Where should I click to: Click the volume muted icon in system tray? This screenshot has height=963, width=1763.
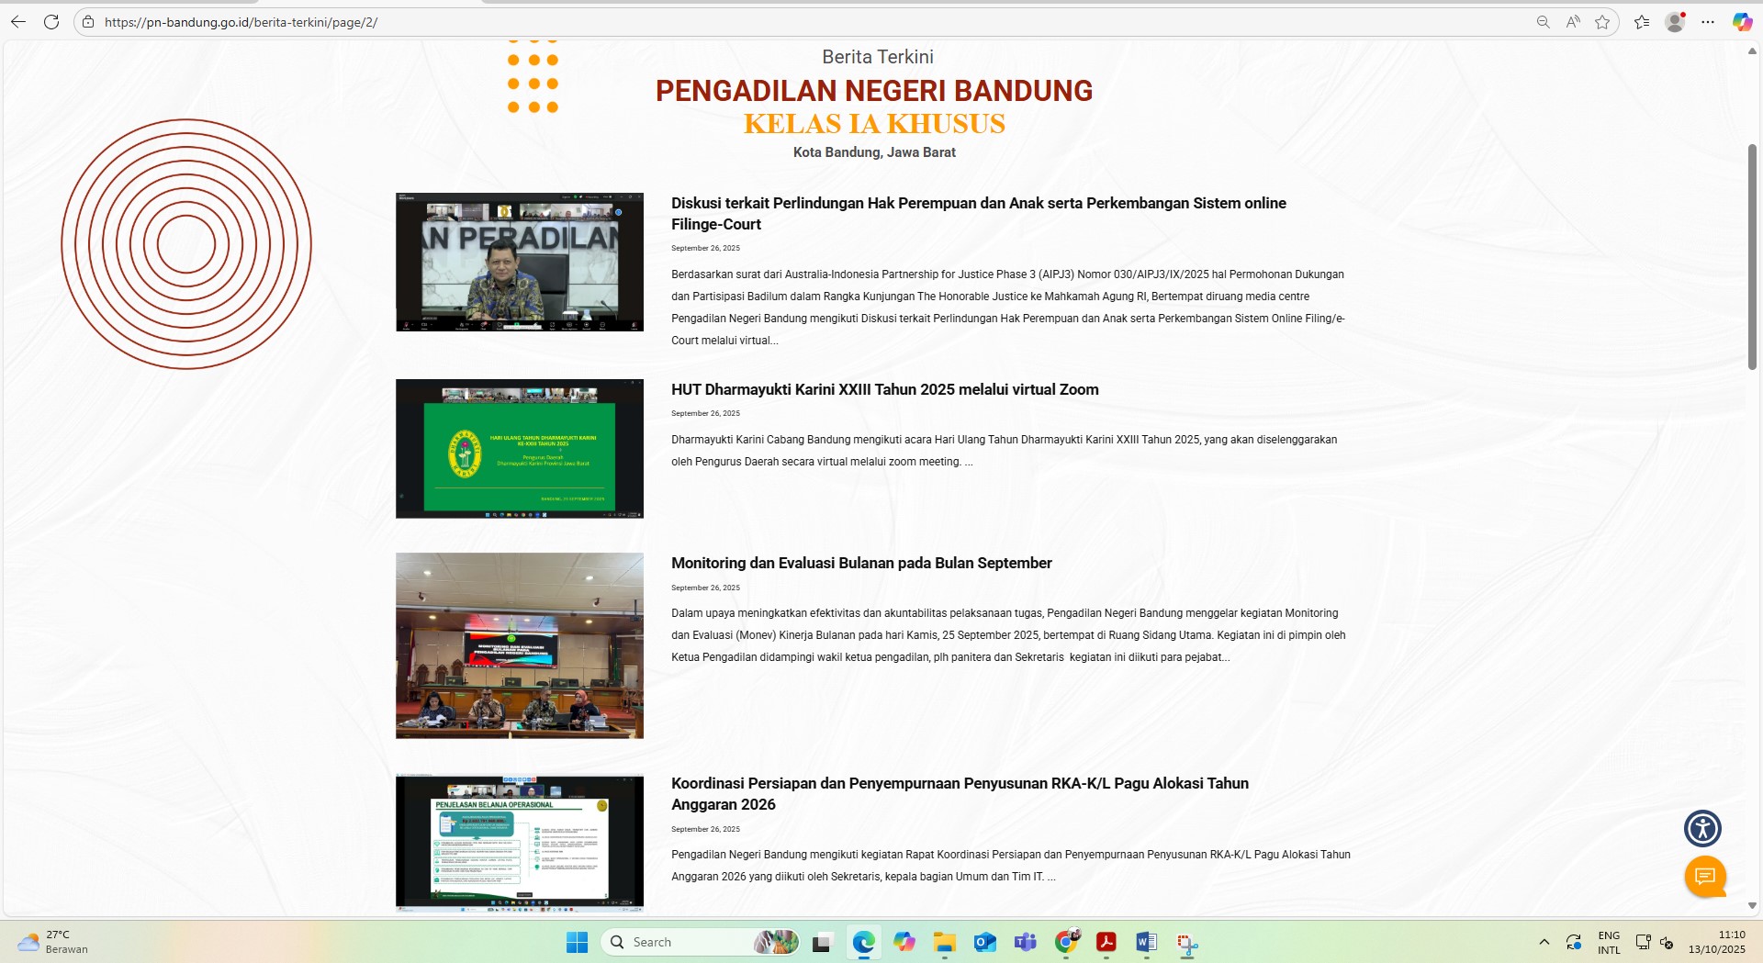click(1667, 943)
